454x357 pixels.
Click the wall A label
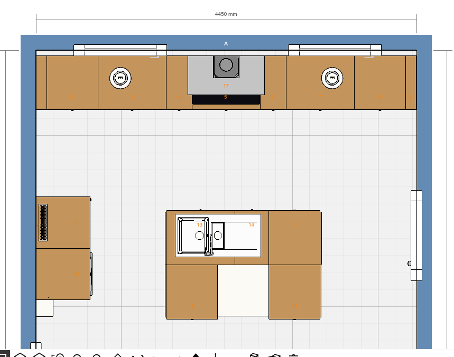tap(226, 44)
